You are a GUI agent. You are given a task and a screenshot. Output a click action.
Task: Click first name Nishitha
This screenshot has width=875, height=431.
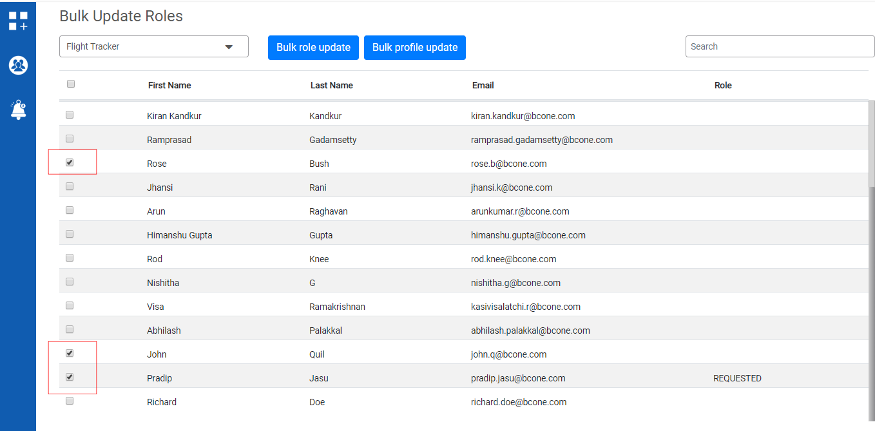coord(163,283)
